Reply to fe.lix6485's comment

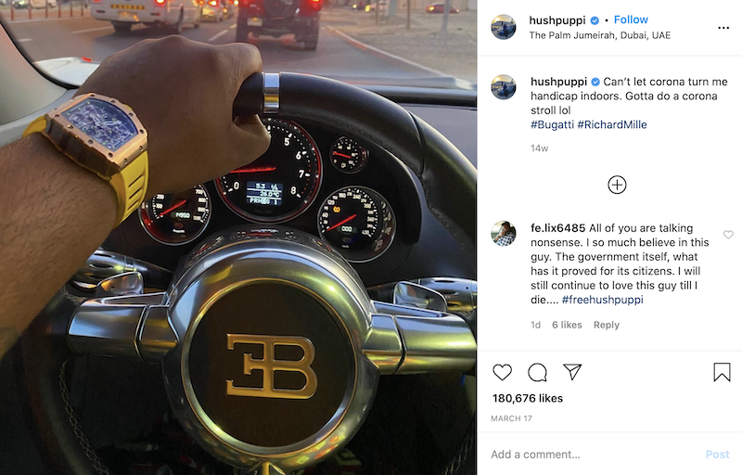607,325
